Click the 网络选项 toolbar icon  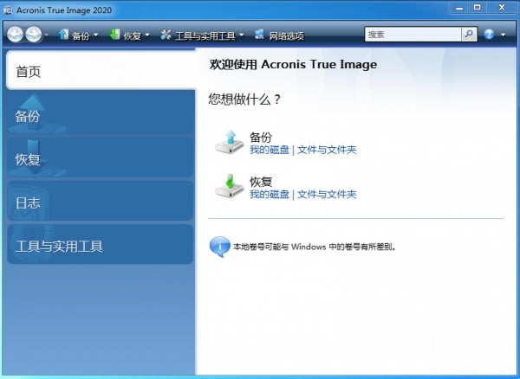(x=260, y=35)
